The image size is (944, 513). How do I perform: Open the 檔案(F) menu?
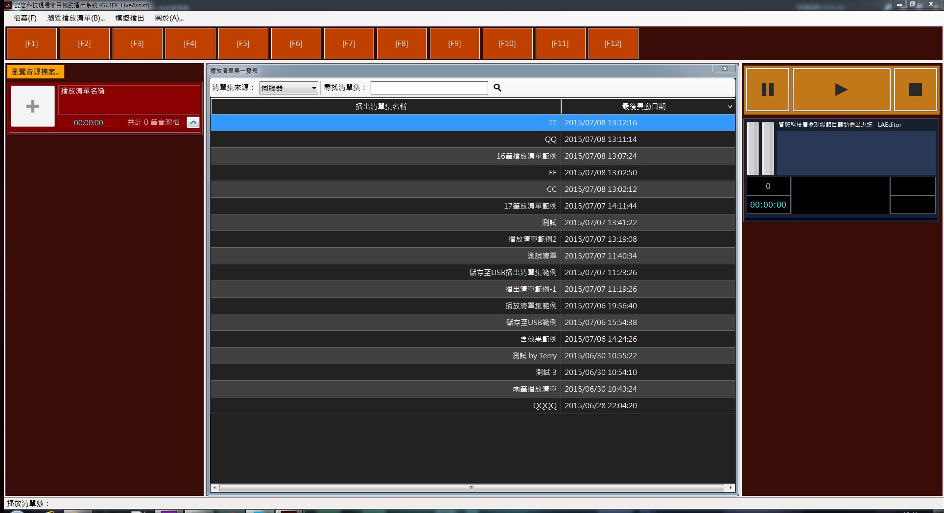coord(25,18)
